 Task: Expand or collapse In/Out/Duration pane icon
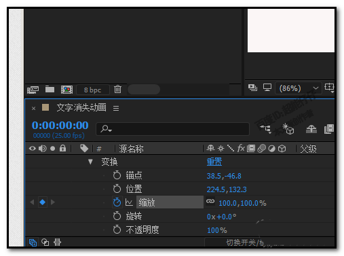[x=58, y=242]
